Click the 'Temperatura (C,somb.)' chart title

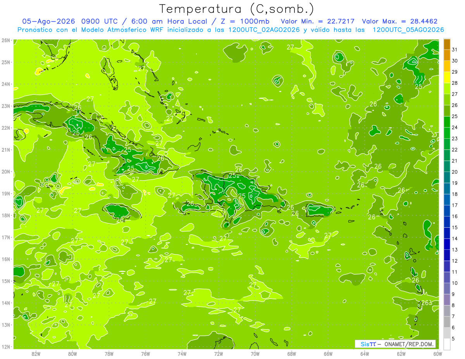coord(236,9)
